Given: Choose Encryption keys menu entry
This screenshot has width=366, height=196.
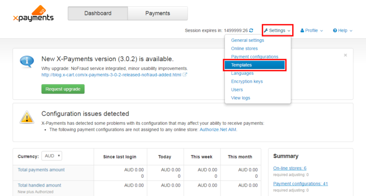Looking at the screenshot, I should (x=247, y=82).
